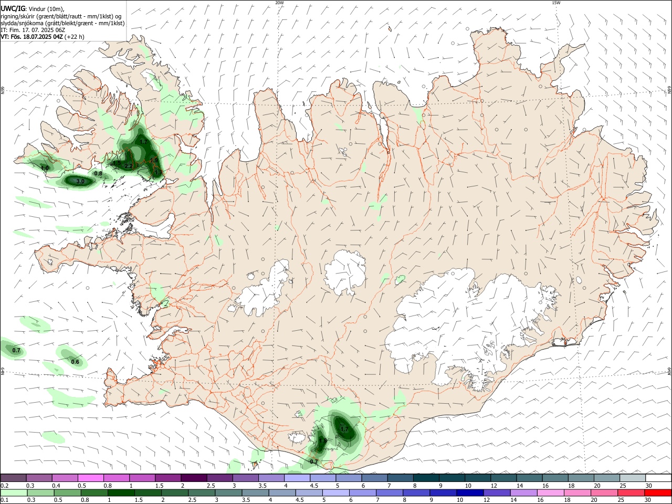Click the '2.2' rainfall value in the Westfjords
The width and height of the screenshot is (672, 504).
click(129, 166)
